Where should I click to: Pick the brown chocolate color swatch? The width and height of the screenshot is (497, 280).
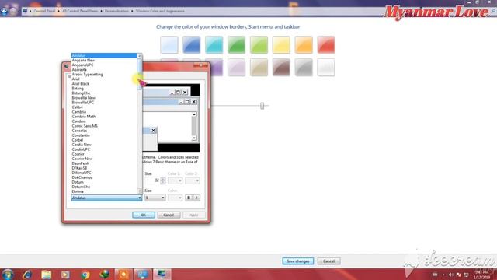281,68
